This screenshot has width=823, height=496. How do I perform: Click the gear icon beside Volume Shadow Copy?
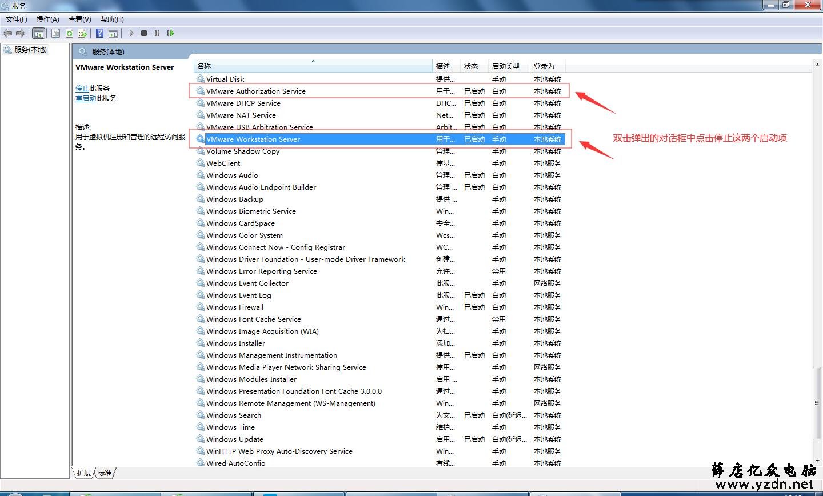click(201, 151)
